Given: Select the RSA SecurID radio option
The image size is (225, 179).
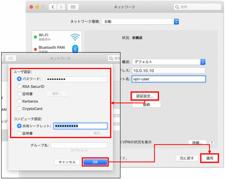Looking at the screenshot, I should (19, 87).
